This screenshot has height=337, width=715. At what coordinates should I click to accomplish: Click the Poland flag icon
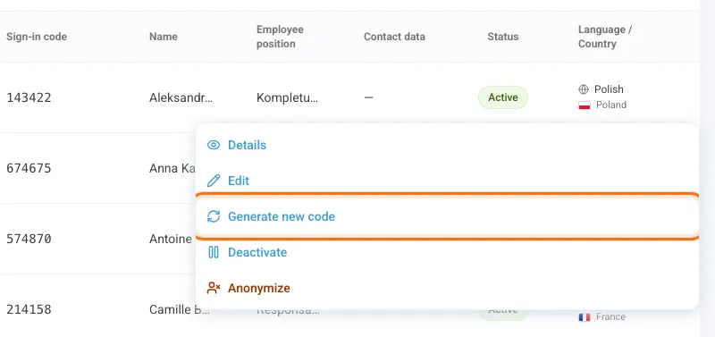click(x=585, y=105)
